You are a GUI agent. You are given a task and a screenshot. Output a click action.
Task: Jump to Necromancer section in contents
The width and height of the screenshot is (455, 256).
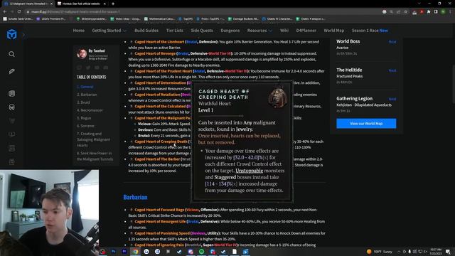[90, 110]
